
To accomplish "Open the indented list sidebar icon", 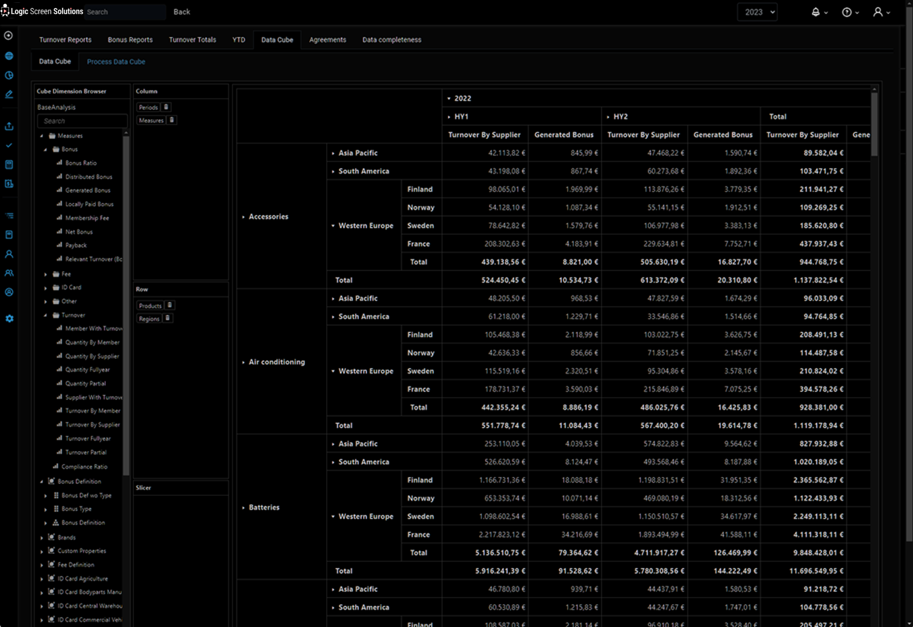I will tap(9, 216).
